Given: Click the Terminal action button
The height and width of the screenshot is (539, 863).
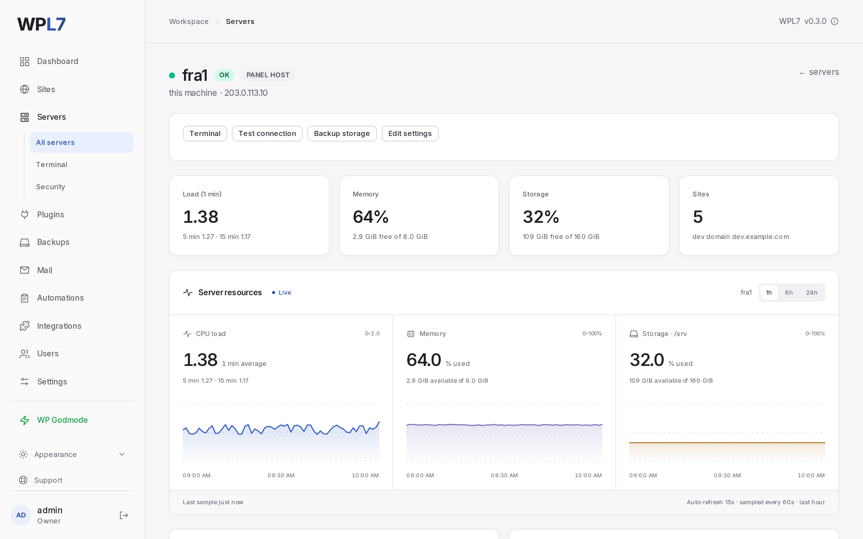Looking at the screenshot, I should point(205,134).
